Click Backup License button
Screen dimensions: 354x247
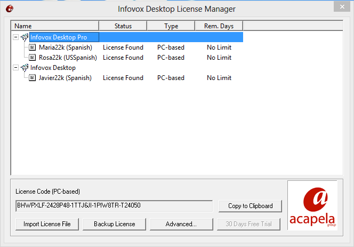pyautogui.click(x=114, y=224)
